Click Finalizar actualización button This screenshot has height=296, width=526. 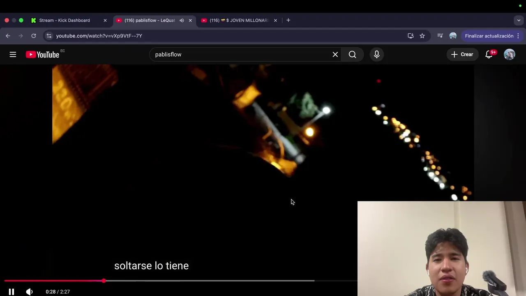click(x=489, y=36)
